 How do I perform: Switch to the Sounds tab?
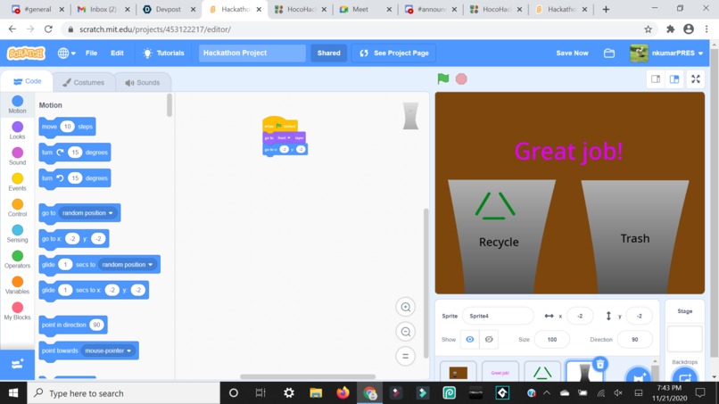(143, 83)
